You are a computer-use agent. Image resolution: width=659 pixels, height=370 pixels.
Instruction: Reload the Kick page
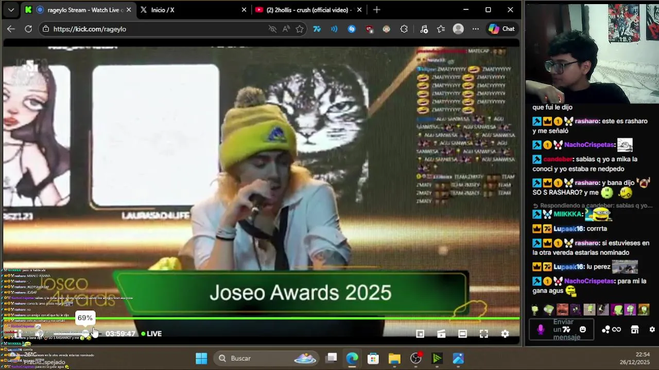click(28, 29)
